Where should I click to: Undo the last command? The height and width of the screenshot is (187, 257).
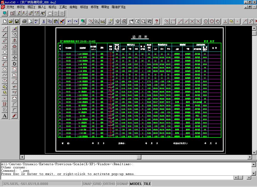(x=70, y=21)
